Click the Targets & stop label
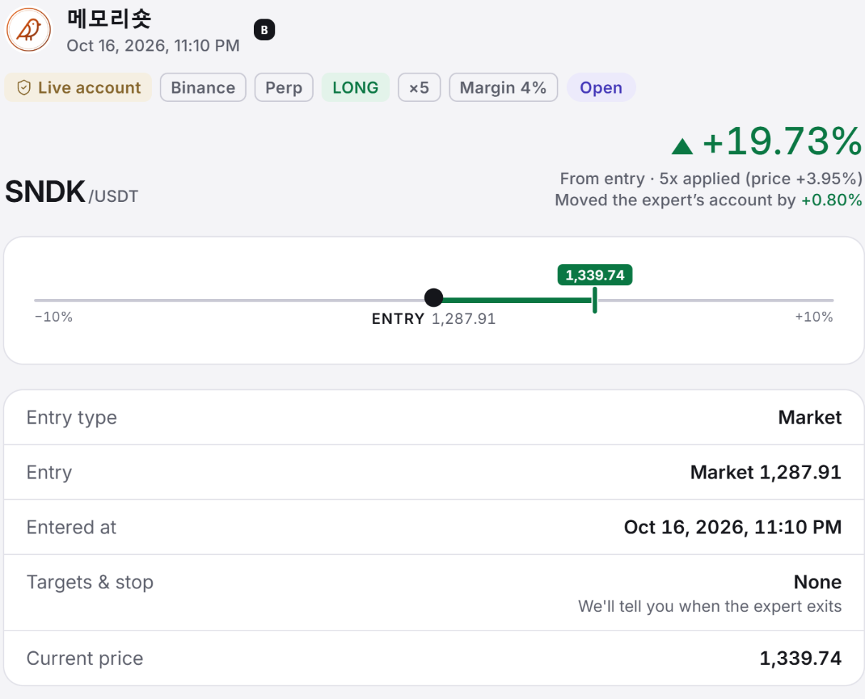 tap(90, 582)
